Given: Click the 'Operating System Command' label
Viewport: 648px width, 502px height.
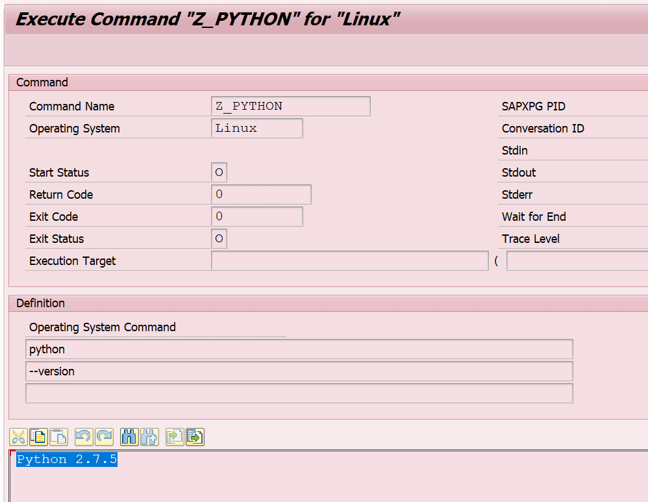Looking at the screenshot, I should click(x=102, y=327).
